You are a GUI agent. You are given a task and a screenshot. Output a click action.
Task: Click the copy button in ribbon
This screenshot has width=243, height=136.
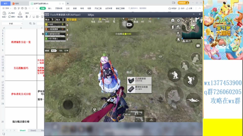pyautogui.click(x=11, y=17)
